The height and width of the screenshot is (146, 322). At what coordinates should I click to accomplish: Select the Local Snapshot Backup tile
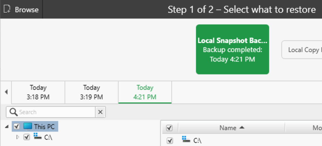click(232, 50)
